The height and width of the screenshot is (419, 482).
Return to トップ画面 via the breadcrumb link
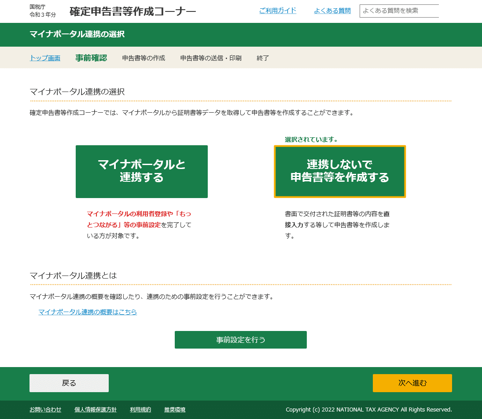tap(44, 57)
